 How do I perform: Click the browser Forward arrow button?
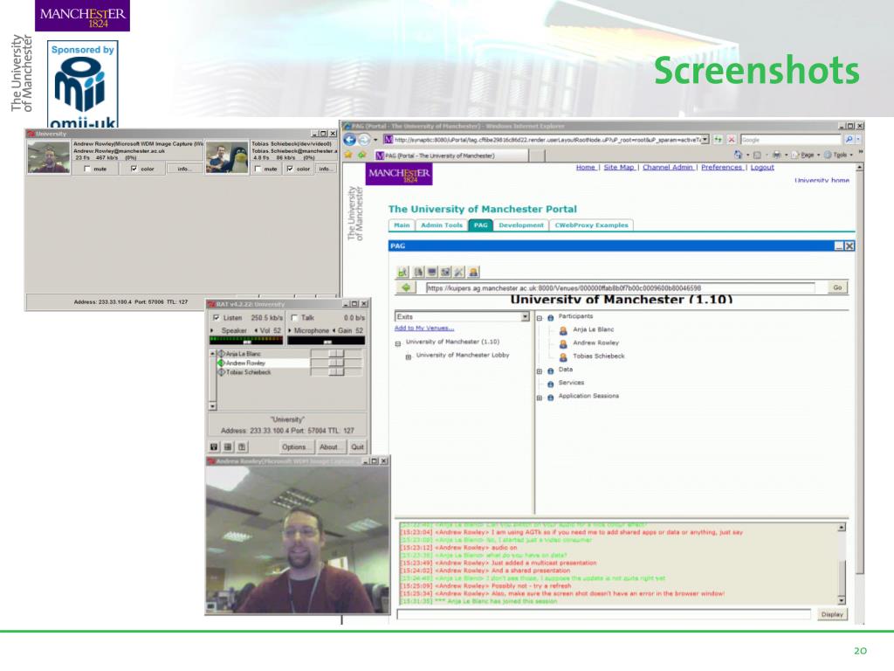coord(363,140)
